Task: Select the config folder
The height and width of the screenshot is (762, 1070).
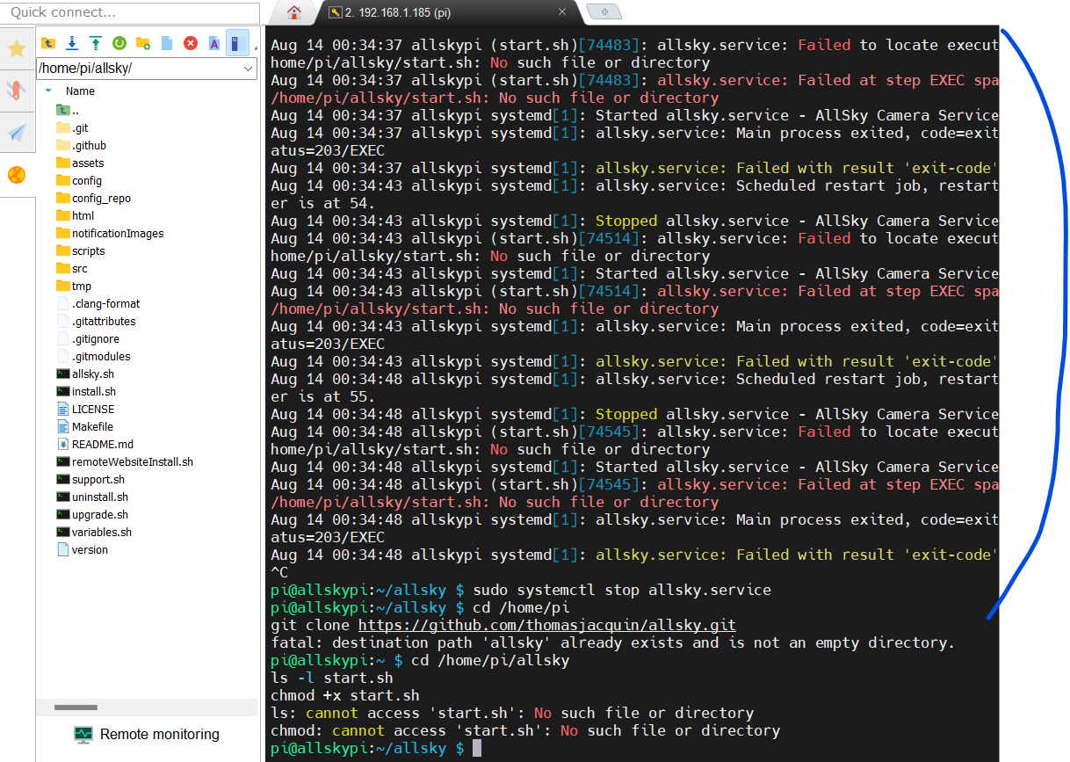Action: coord(79,180)
